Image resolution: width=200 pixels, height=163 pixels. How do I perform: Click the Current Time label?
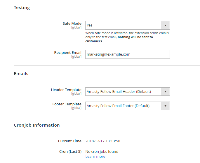(69, 141)
